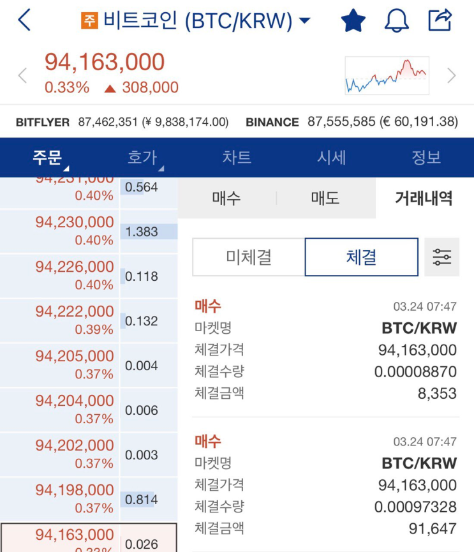This screenshot has height=552, width=474.
Task: Tap the orange 주 market badge icon
Action: [x=89, y=21]
